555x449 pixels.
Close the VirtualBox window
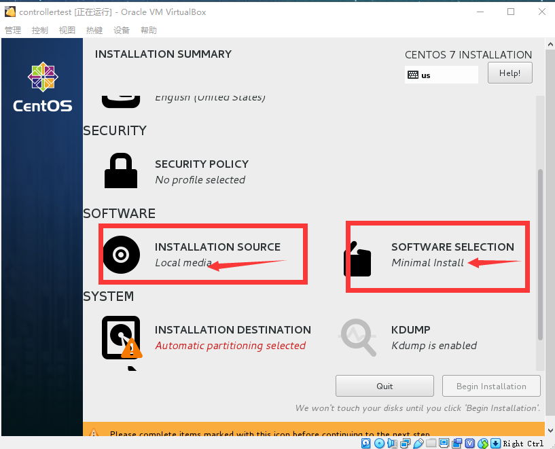pyautogui.click(x=542, y=12)
